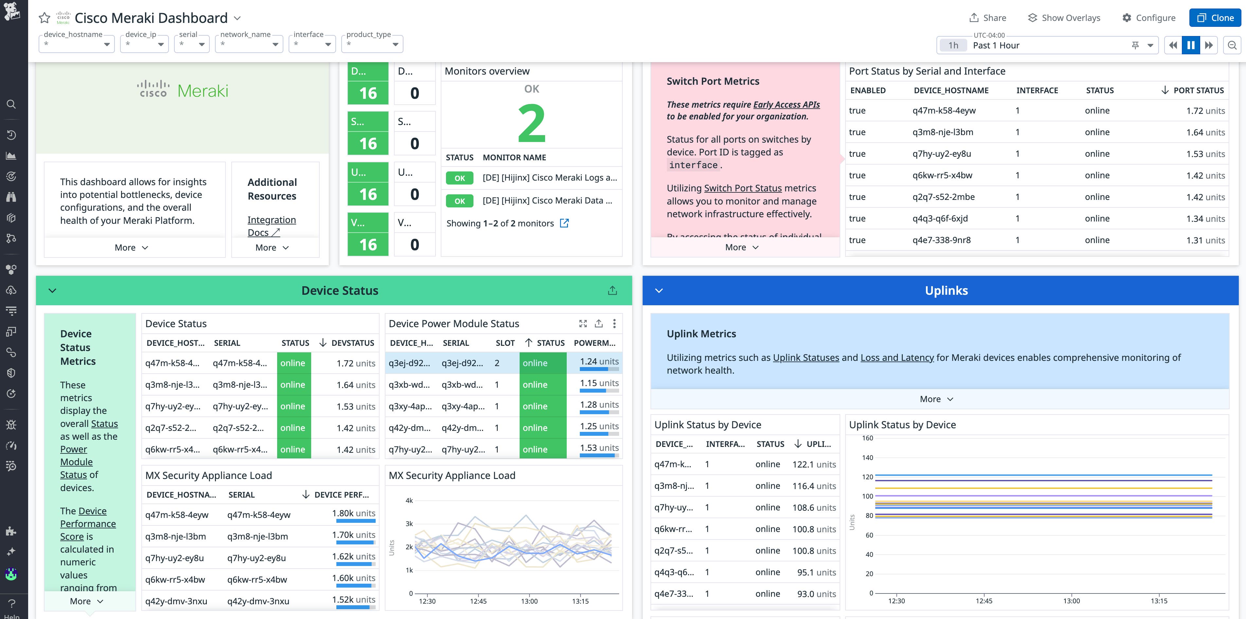The width and height of the screenshot is (1246, 619).
Task: Star the Cisco Meraki Dashboard as favorite
Action: pyautogui.click(x=44, y=18)
